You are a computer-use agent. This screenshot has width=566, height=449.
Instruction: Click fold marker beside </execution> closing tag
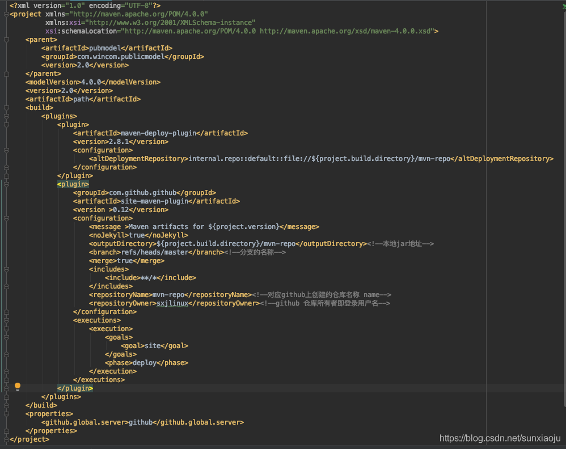tap(6, 371)
